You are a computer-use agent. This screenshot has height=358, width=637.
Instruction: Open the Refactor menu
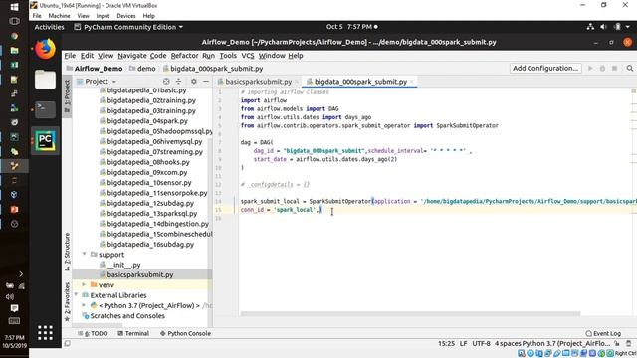[184, 56]
